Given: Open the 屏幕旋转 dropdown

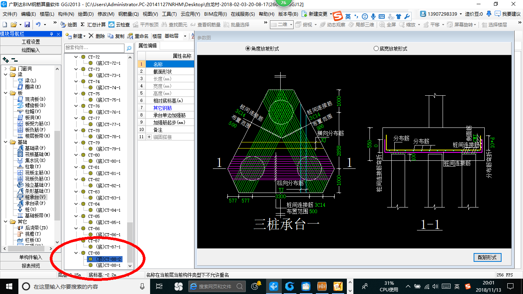Looking at the screenshot, I should click(x=475, y=24).
